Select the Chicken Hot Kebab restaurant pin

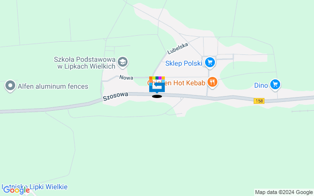tap(212, 82)
